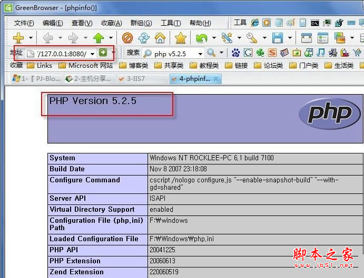The height and width of the screenshot is (278, 364).
Task: Click the magnifier Search button
Action: [211, 53]
